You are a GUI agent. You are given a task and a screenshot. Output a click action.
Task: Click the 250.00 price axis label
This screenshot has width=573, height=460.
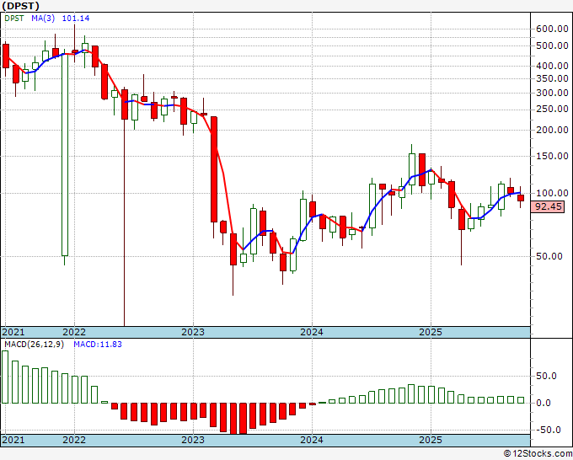[x=552, y=110]
